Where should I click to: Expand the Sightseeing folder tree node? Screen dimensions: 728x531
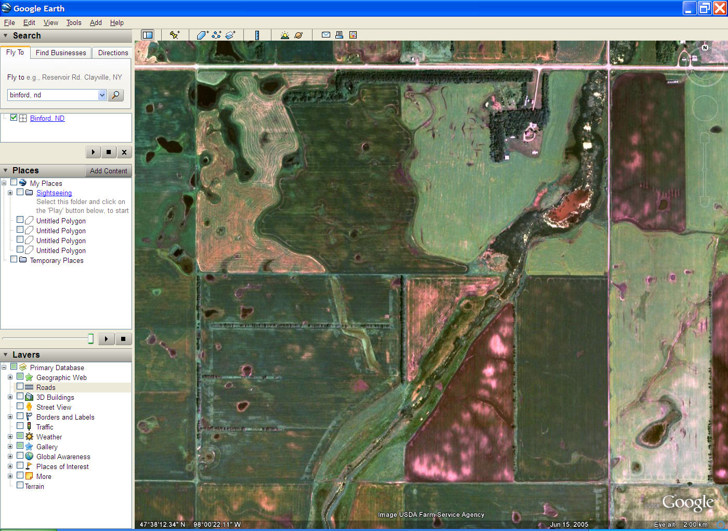[x=10, y=193]
